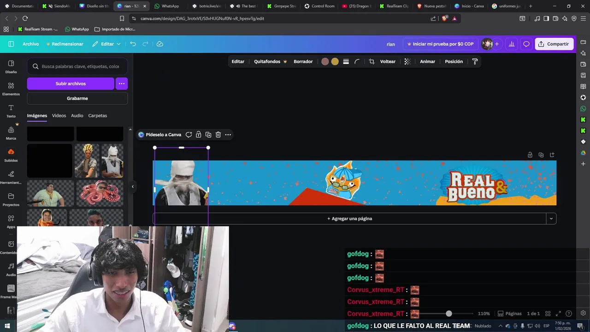The height and width of the screenshot is (332, 590).
Task: Open the Texto sidebar panel
Action: [x=11, y=111]
